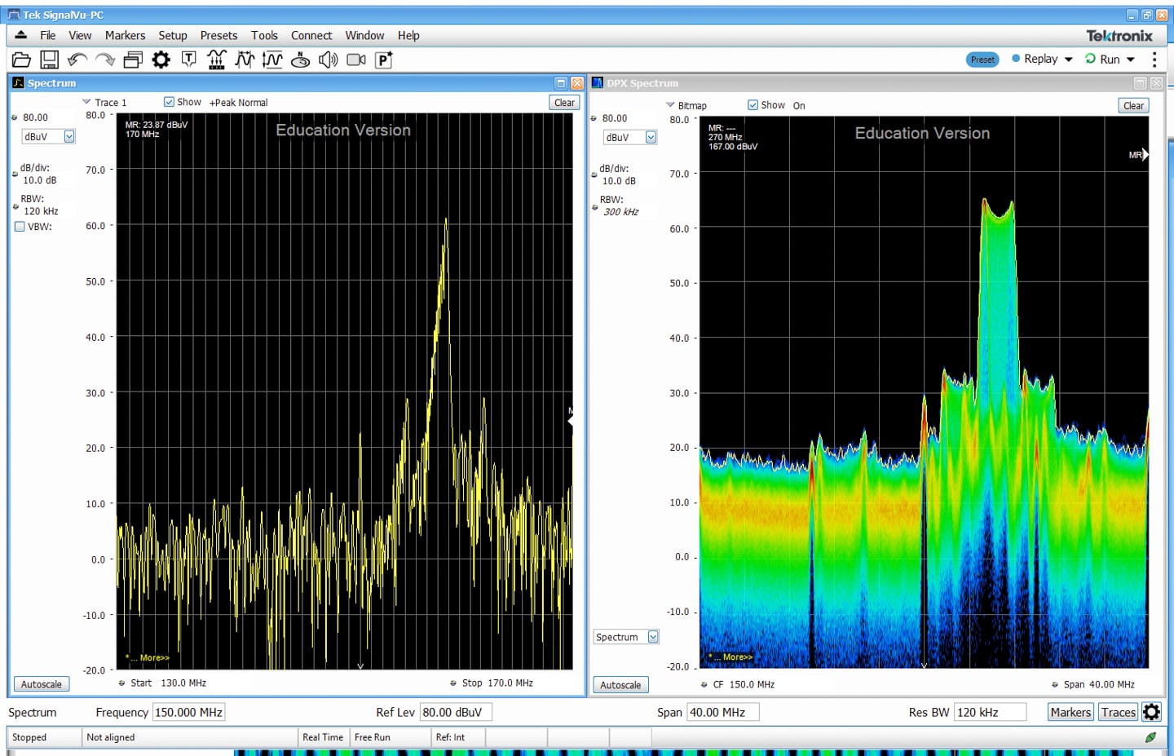Click the disc compass toolbar icon

(x=300, y=60)
